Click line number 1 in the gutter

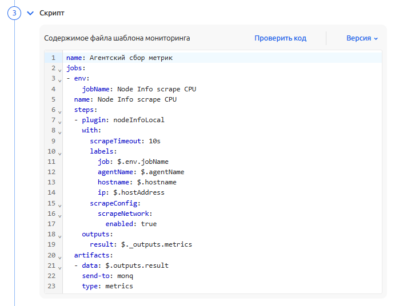tap(53, 58)
